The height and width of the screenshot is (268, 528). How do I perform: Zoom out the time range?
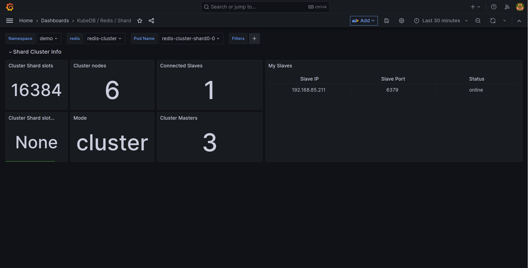[x=478, y=21]
